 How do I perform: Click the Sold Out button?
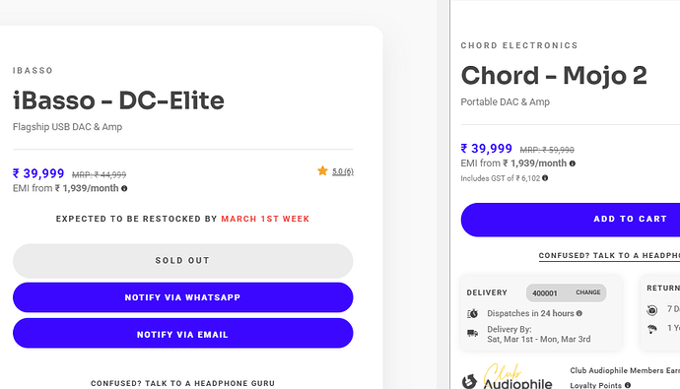pos(182,261)
